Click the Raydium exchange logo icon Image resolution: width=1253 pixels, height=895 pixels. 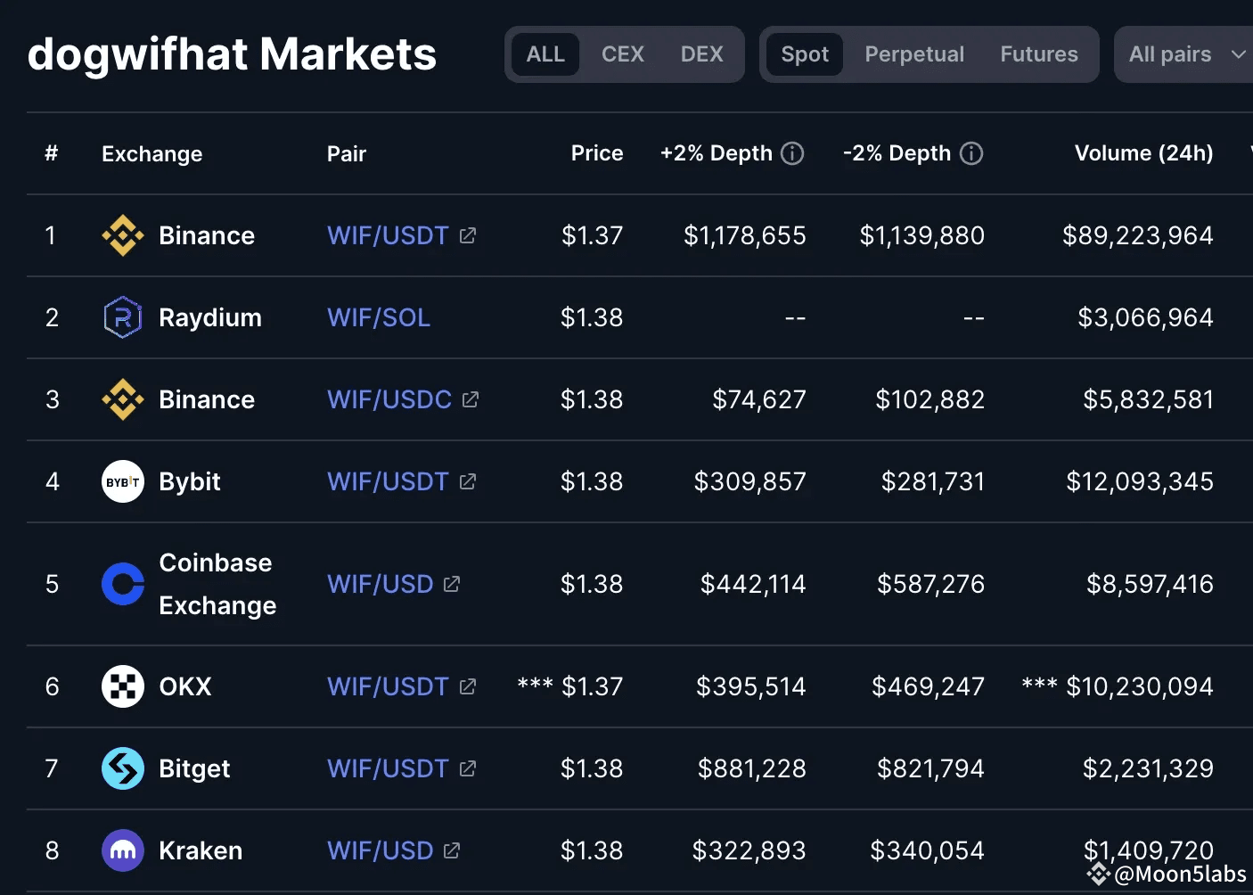pyautogui.click(x=123, y=317)
